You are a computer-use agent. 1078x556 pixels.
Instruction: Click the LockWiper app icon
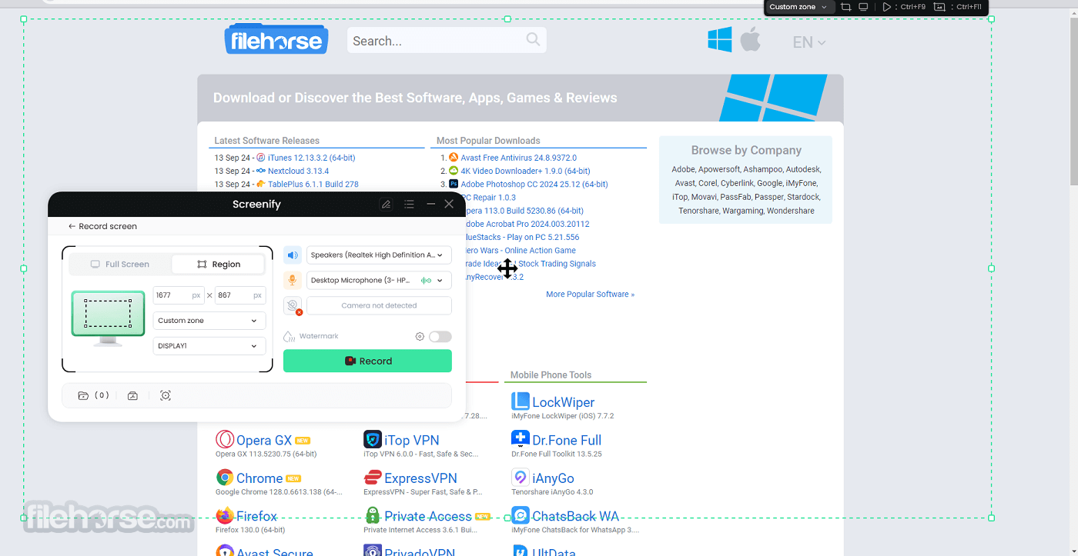pyautogui.click(x=521, y=401)
